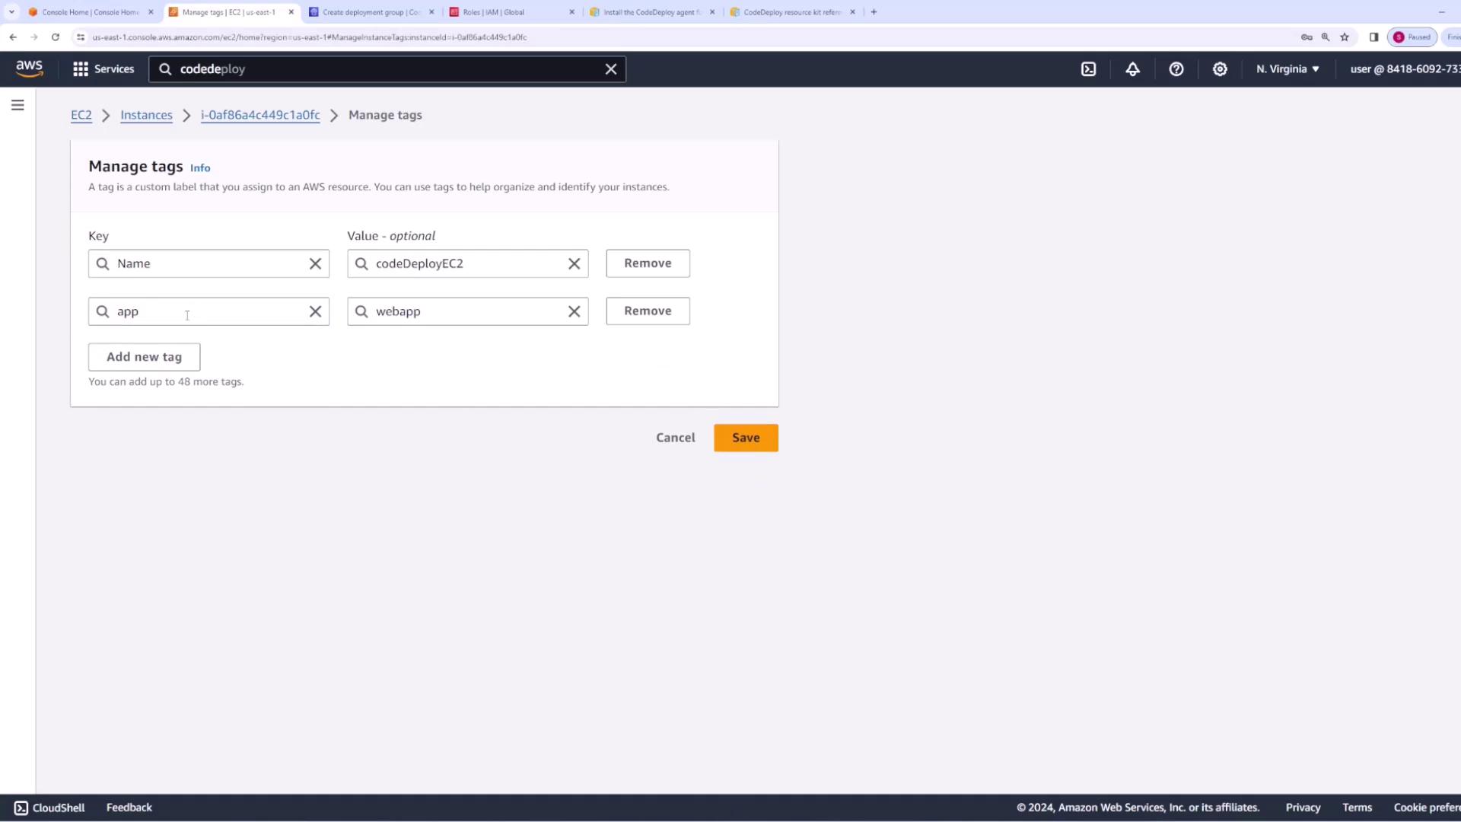Reload the page
The width and height of the screenshot is (1461, 822).
click(x=56, y=37)
